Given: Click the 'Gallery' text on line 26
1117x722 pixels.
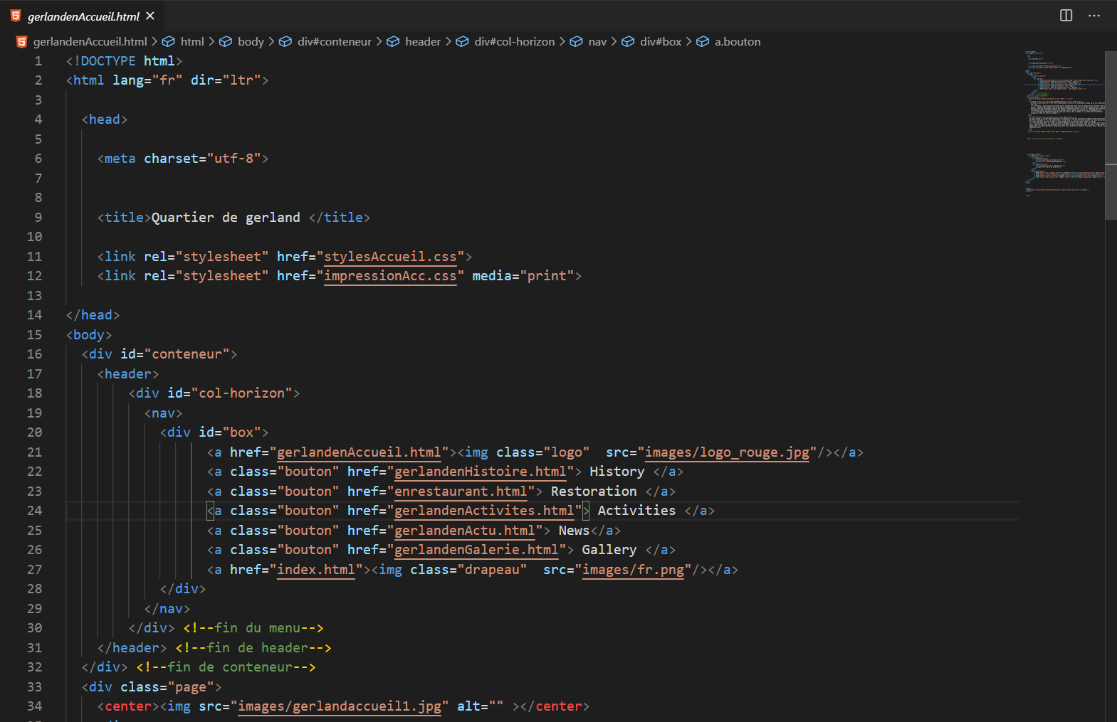Looking at the screenshot, I should coord(609,549).
